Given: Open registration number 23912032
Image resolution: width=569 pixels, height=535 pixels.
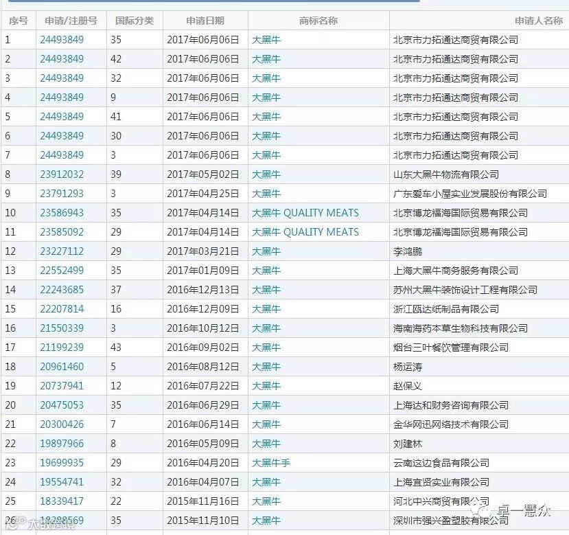Looking at the screenshot, I should [62, 174].
